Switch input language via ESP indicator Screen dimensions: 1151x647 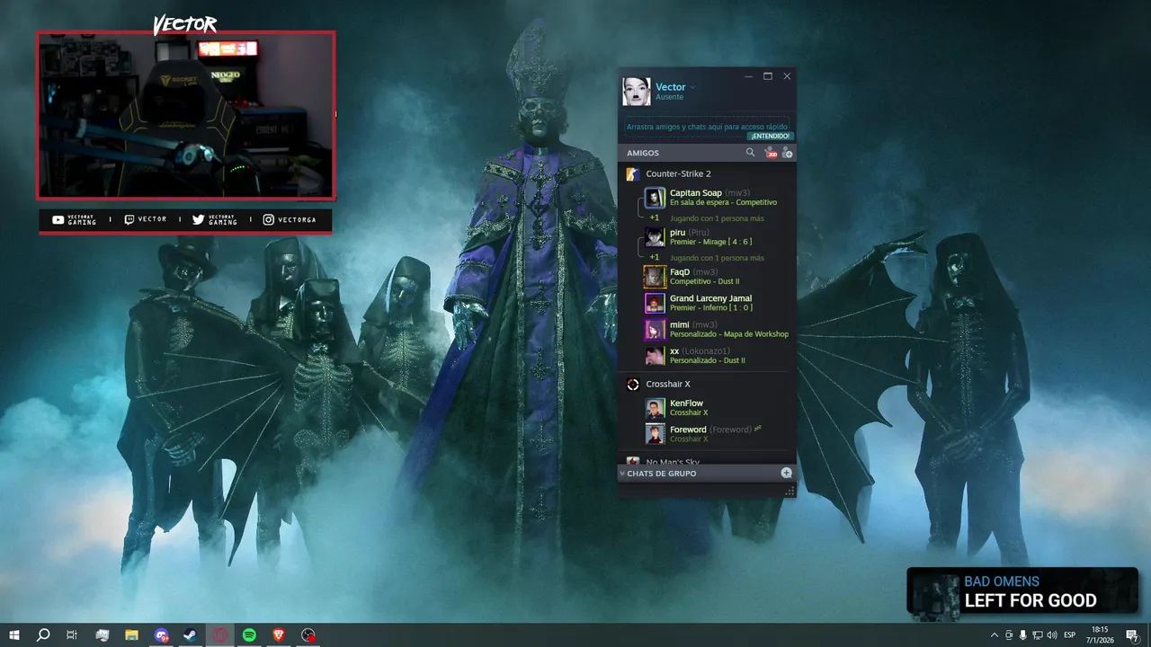[x=1070, y=635]
